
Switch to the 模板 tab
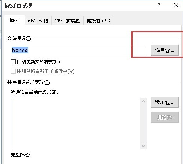click(x=14, y=20)
